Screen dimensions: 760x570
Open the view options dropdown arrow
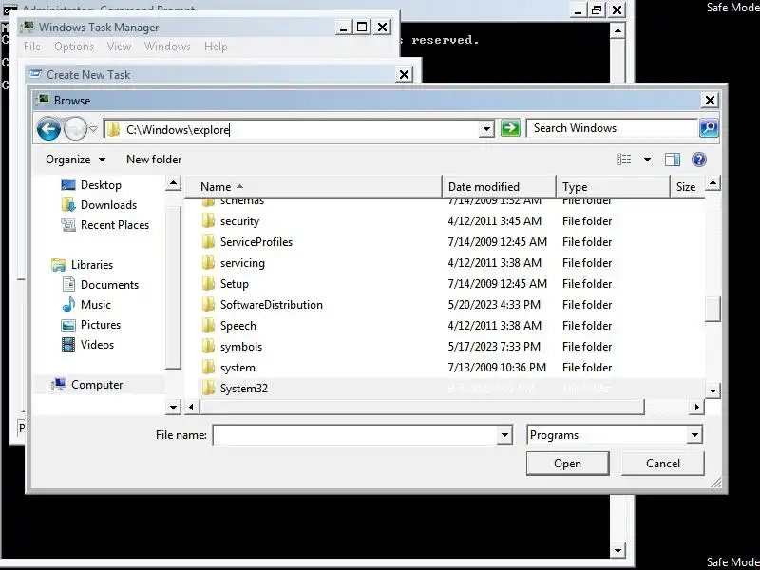click(x=647, y=160)
